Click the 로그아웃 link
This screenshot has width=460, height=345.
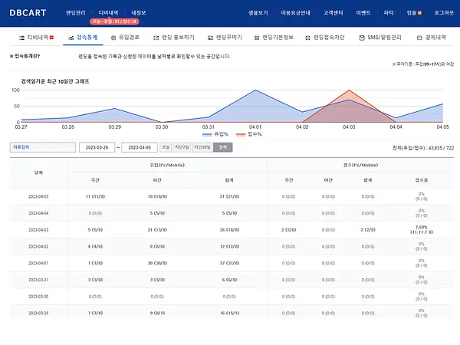click(444, 12)
